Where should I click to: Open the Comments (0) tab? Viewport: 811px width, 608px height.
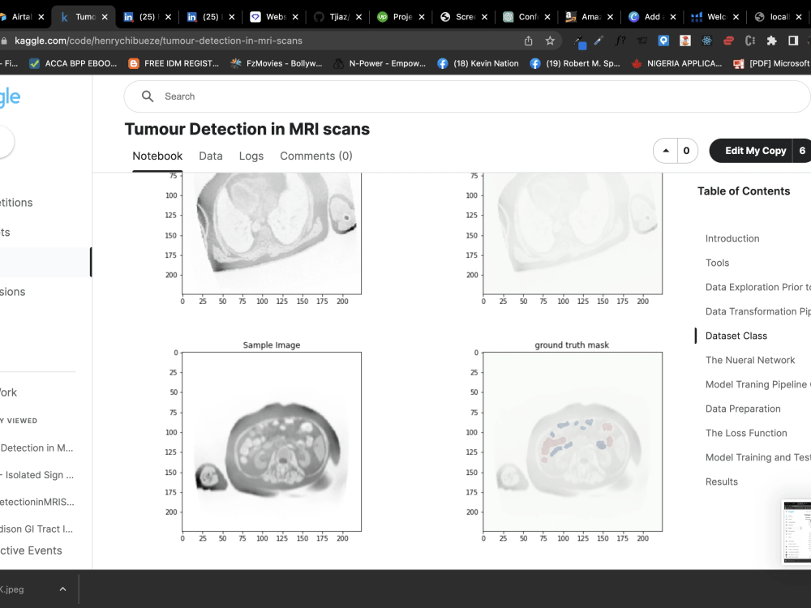[316, 156]
